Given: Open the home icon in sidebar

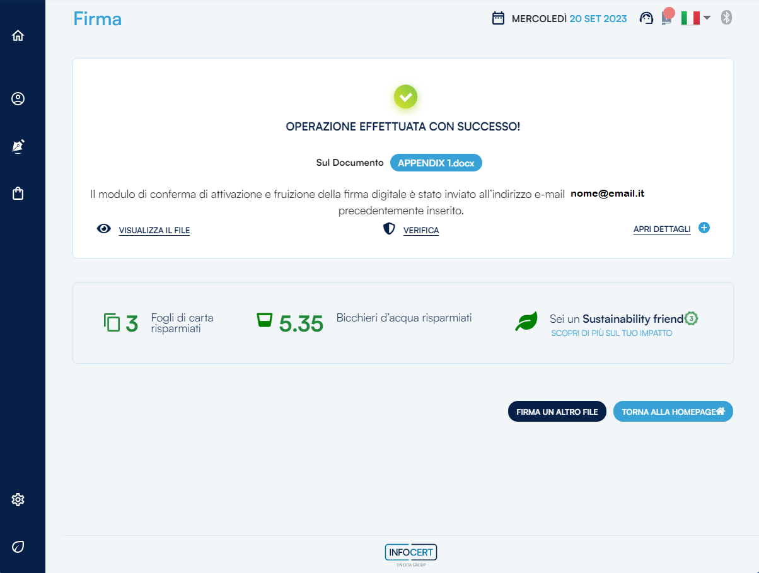Looking at the screenshot, I should click(18, 36).
